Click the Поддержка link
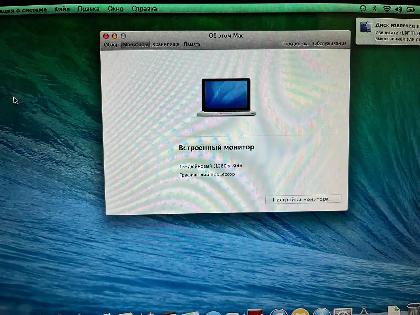The width and height of the screenshot is (420, 315). pyautogui.click(x=295, y=43)
